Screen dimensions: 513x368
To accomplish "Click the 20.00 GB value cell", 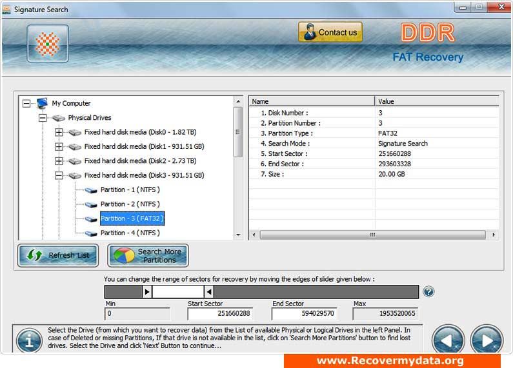I will pyautogui.click(x=392, y=174).
